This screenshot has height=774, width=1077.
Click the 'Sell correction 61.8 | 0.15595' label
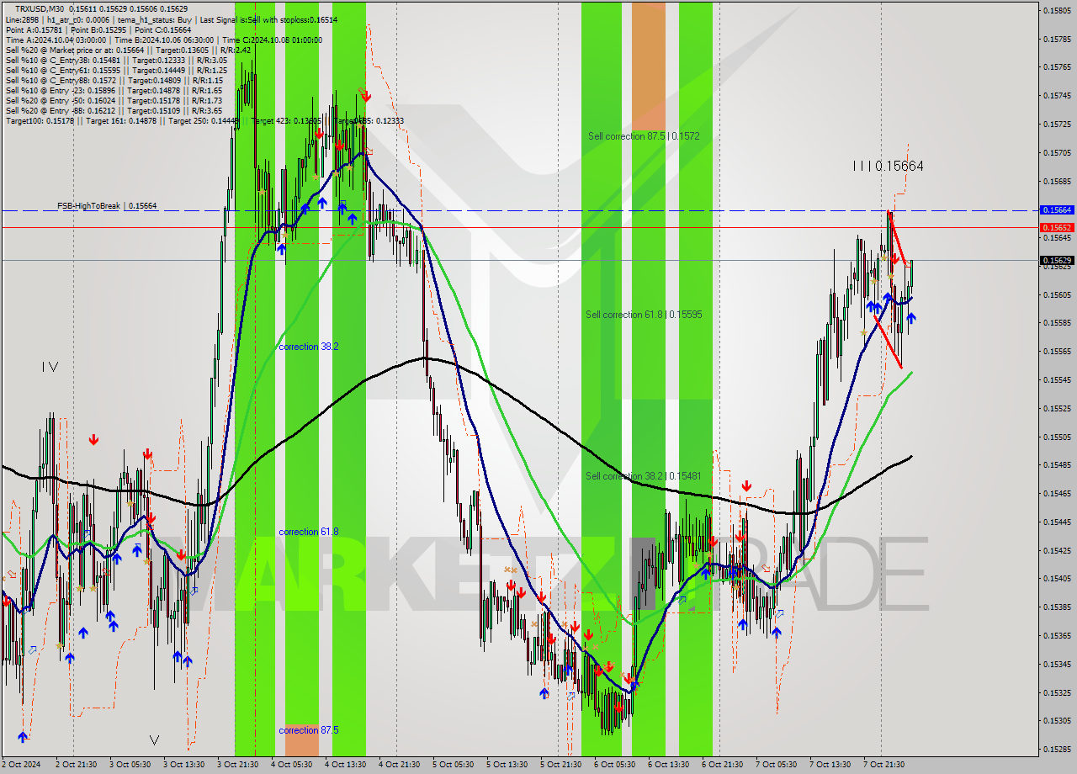644,314
